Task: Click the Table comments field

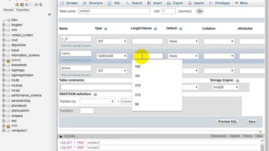Action: [96, 87]
